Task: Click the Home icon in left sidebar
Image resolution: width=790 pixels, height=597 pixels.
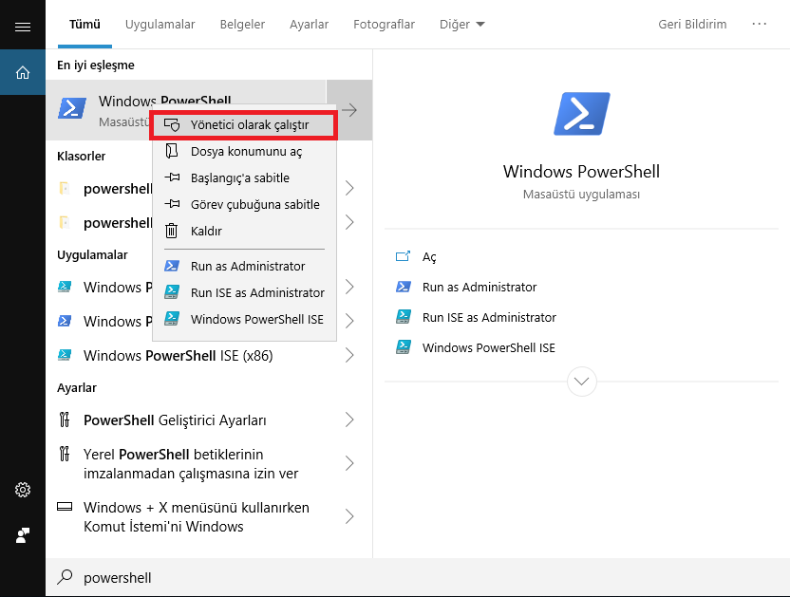Action: click(x=23, y=72)
